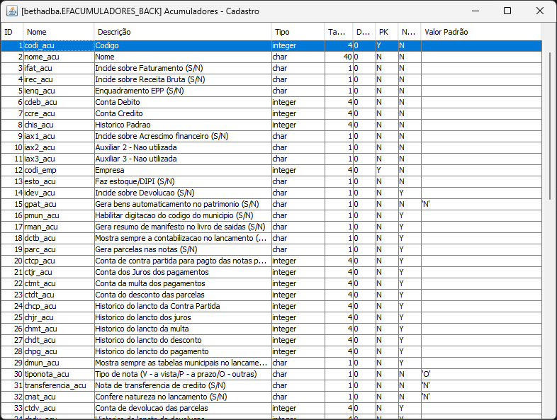Click tamanho value 40 in nome_acu row
Screen dimensions: 557x420
339,57
